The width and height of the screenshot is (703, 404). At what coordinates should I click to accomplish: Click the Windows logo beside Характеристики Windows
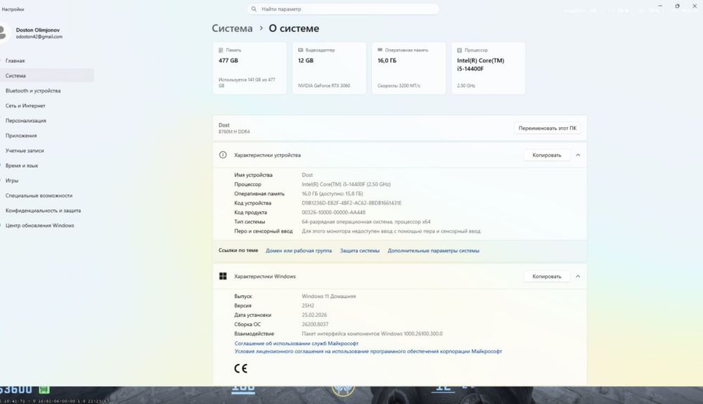point(223,276)
